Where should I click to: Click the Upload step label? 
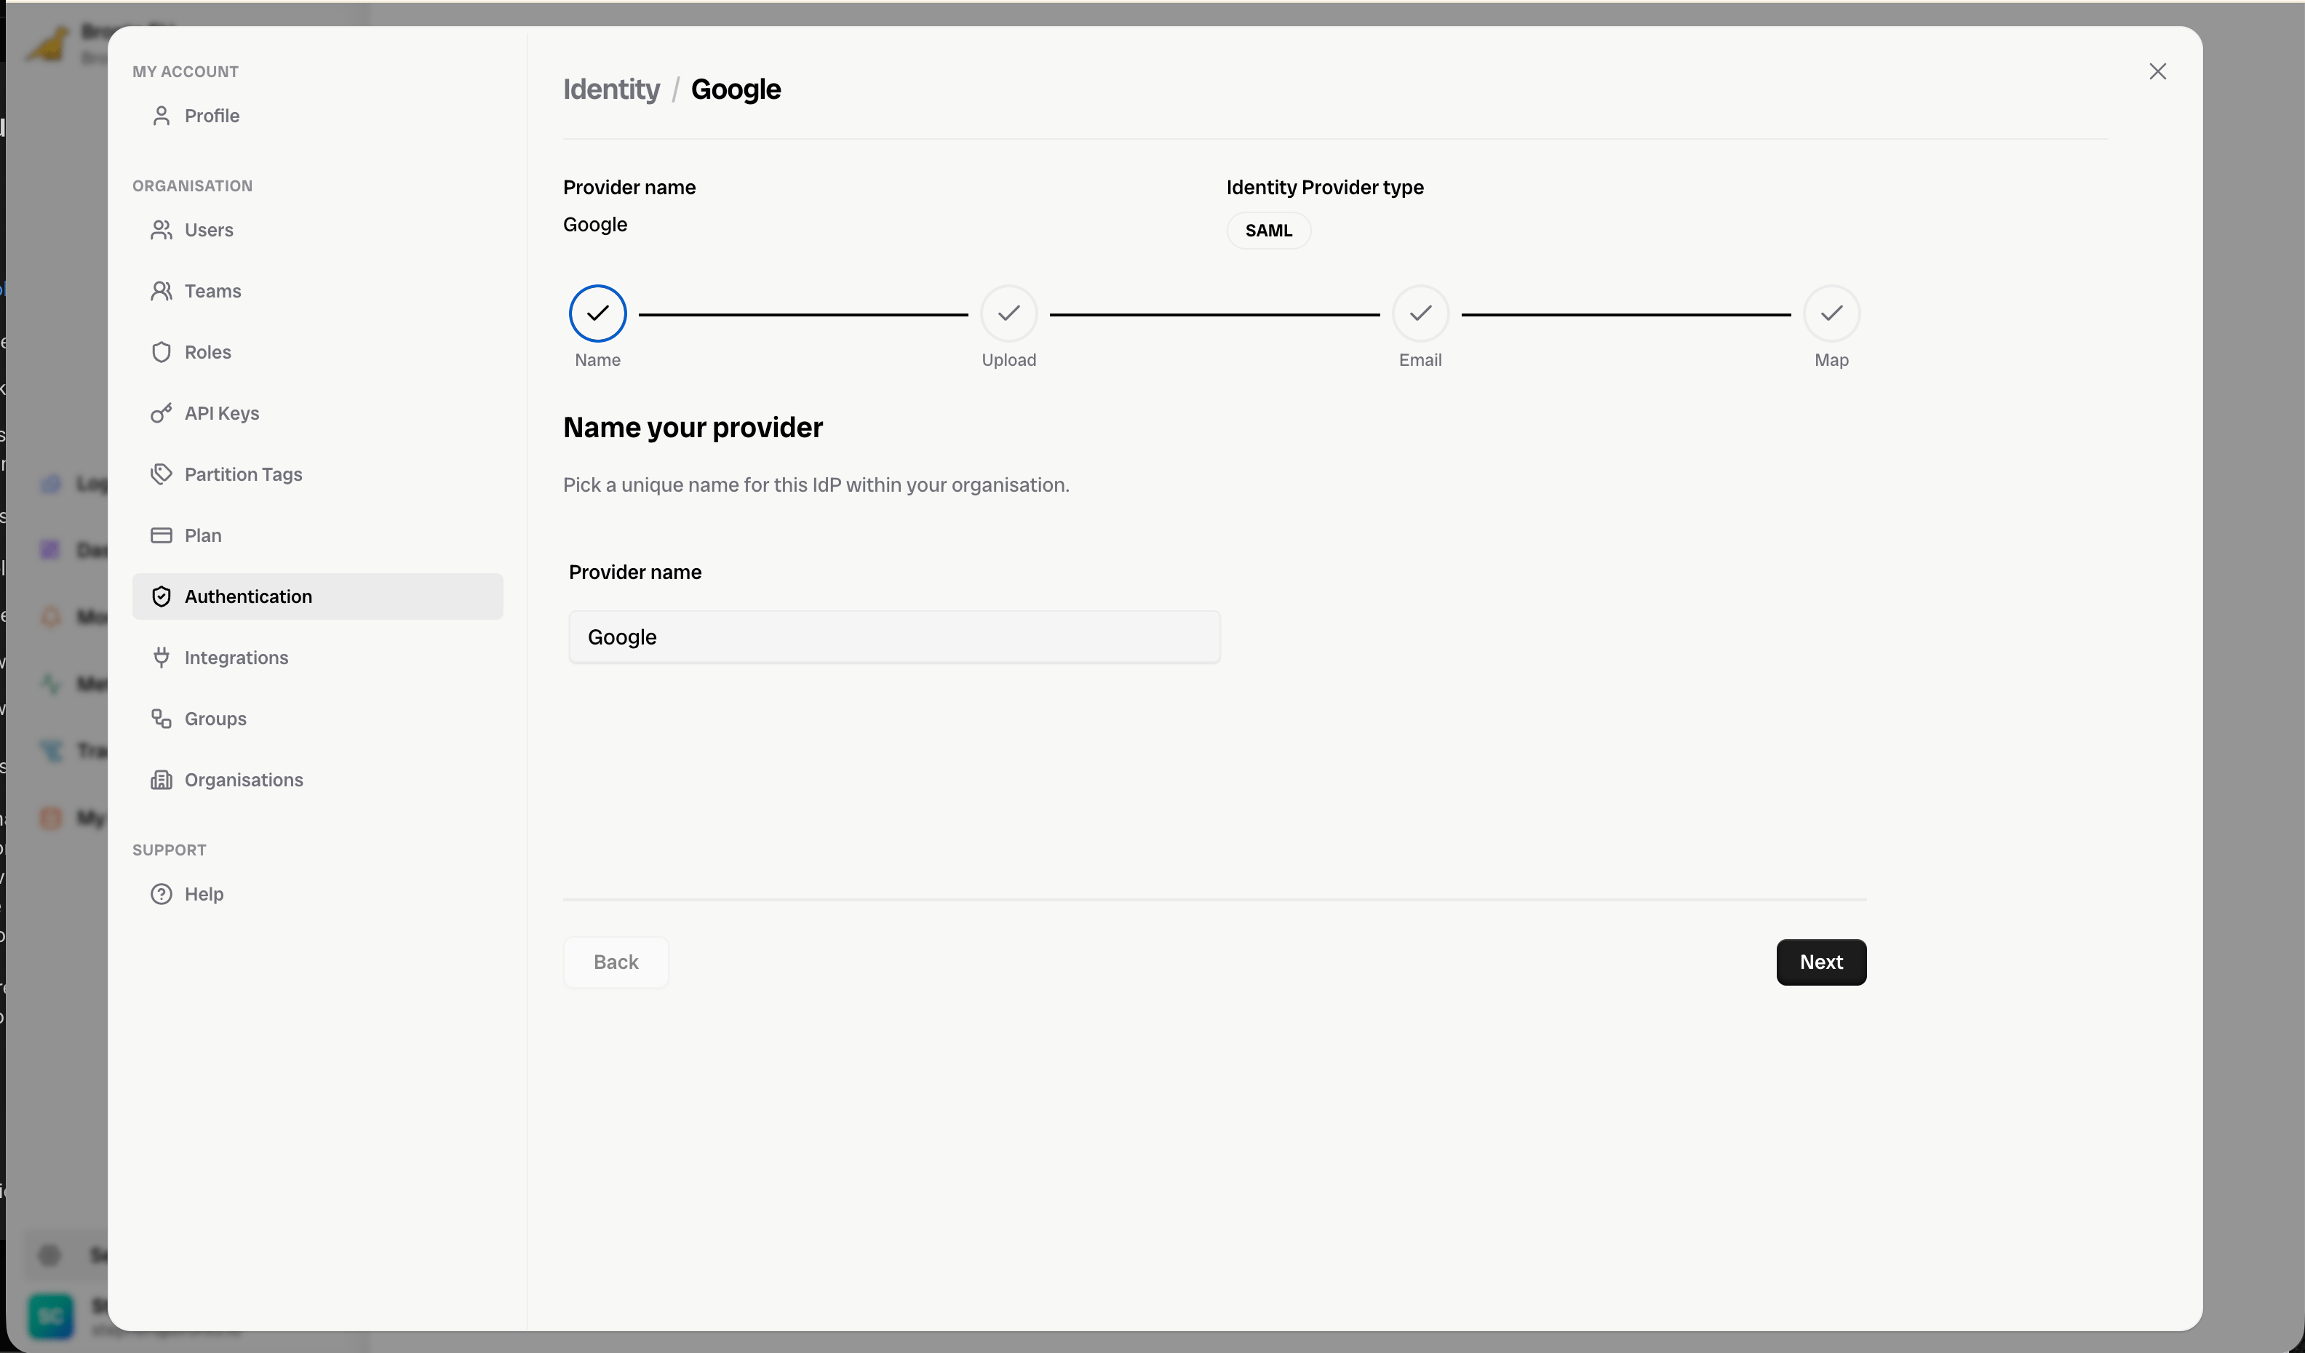[1009, 360]
